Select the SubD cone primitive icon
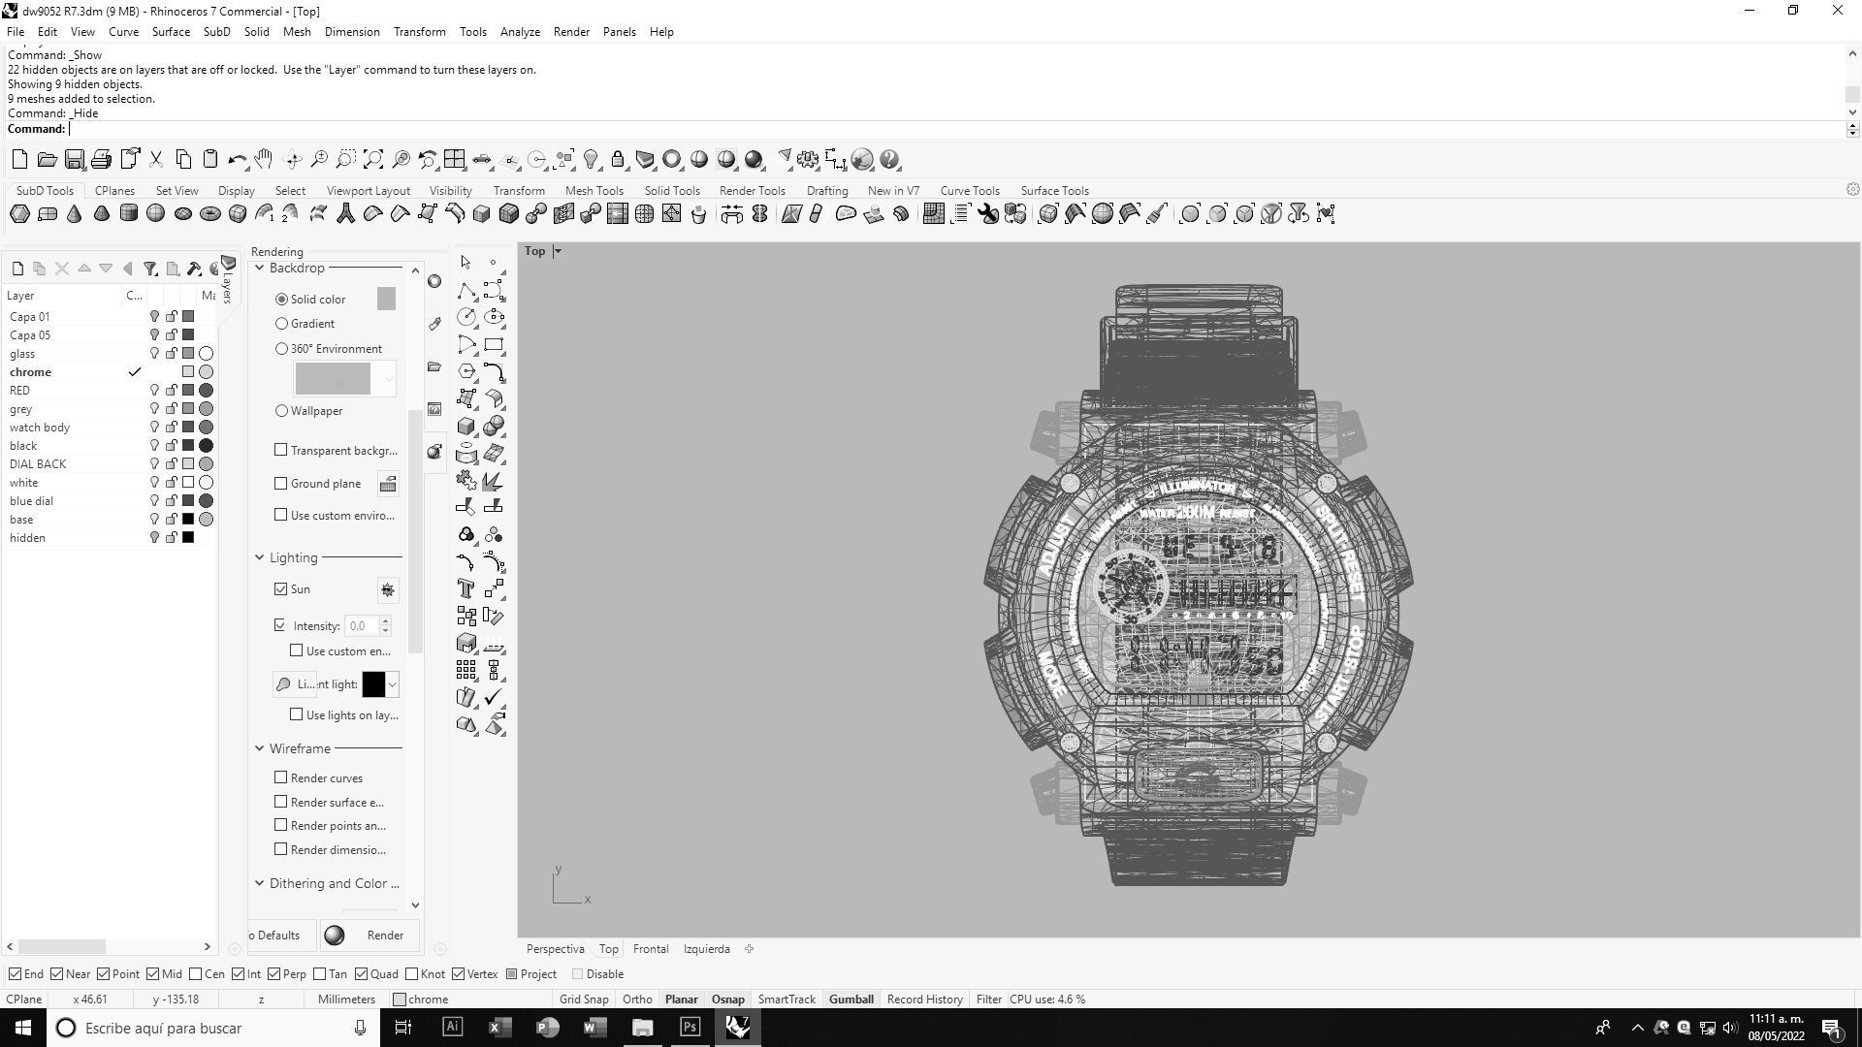The width and height of the screenshot is (1862, 1047). point(75,214)
